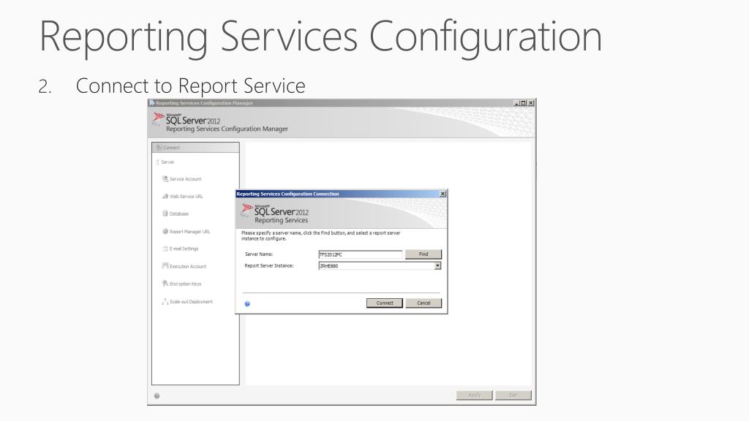Open Report Manager URL in the sidebar

point(189,232)
